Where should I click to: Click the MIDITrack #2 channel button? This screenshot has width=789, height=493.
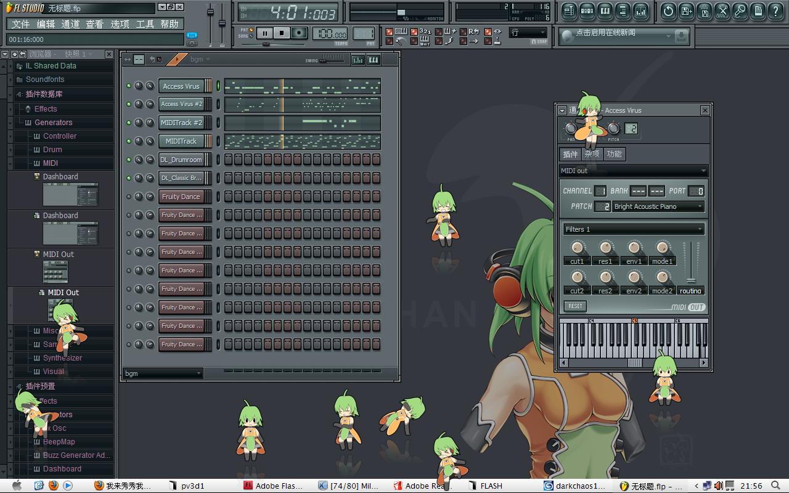tap(181, 123)
